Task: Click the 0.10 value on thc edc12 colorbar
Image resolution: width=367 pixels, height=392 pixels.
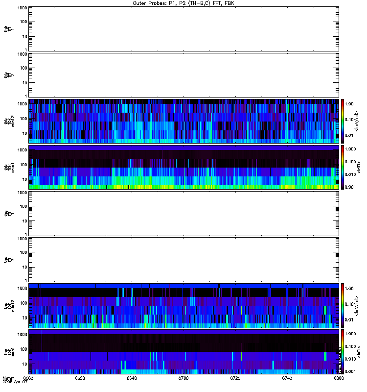Action: coord(349,304)
